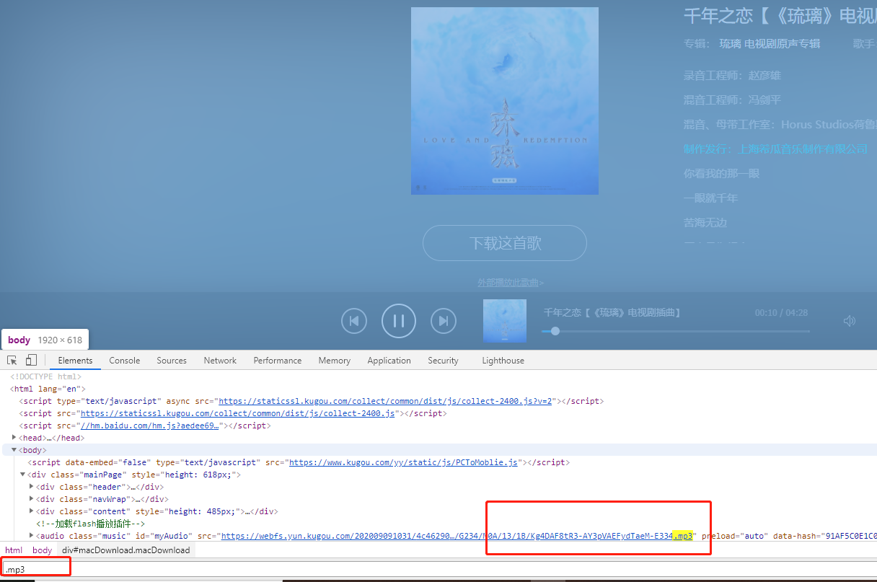The image size is (877, 582).
Task: Click the large album cover image
Action: (x=505, y=101)
